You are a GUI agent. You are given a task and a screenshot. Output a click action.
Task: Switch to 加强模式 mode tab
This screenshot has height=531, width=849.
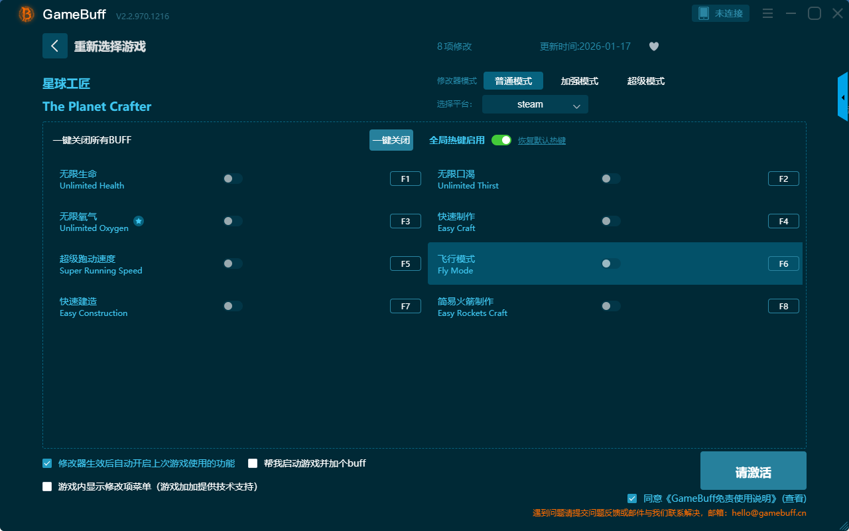pos(579,81)
